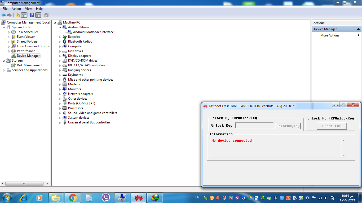
Task: Click Scan for hardware changes toolbar icon
Action: click(x=46, y=15)
